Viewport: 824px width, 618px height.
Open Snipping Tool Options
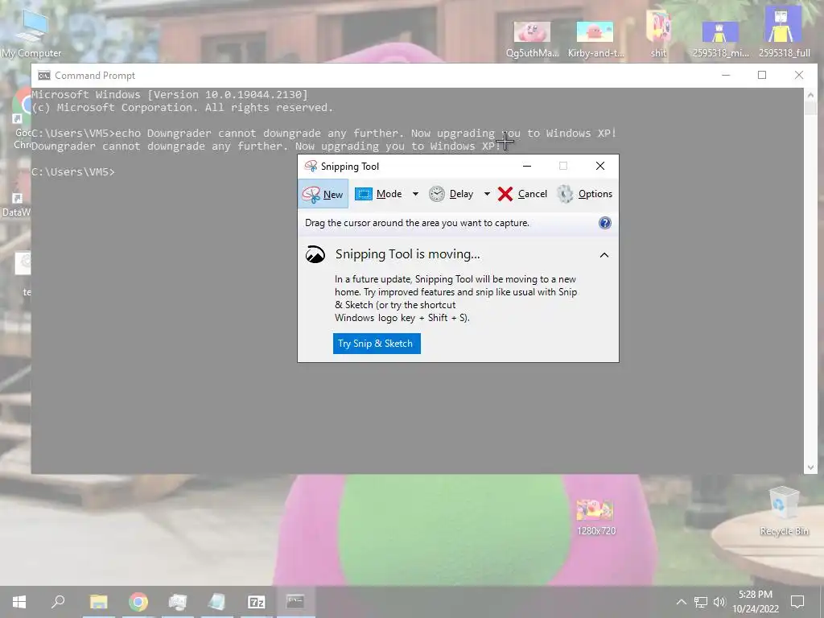click(x=584, y=194)
